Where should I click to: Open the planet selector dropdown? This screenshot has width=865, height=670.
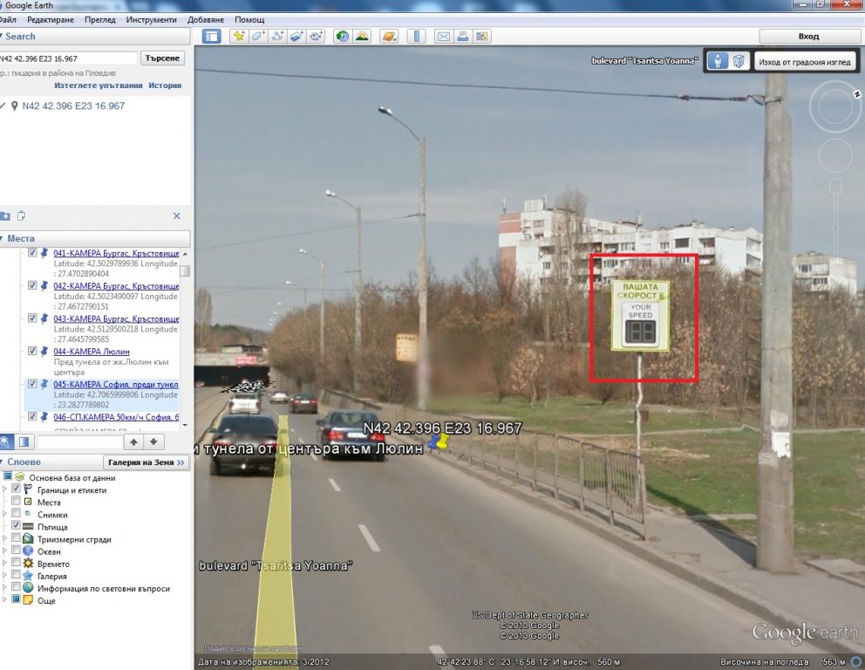(389, 37)
